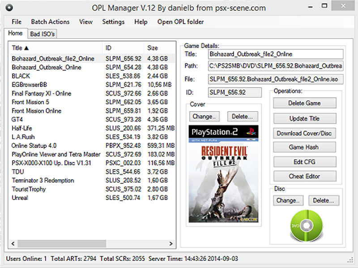
Task: Switch to the Home tab
Action: click(16, 33)
